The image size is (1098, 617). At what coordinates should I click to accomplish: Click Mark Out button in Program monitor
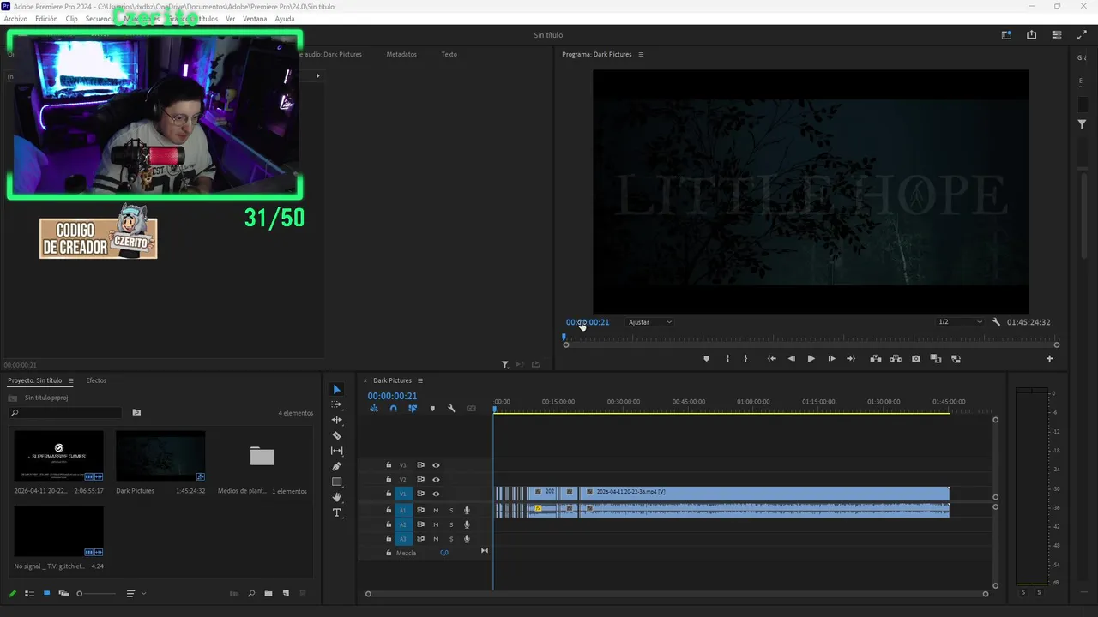[745, 359]
